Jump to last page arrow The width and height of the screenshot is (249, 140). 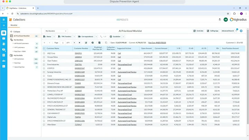point(80,43)
